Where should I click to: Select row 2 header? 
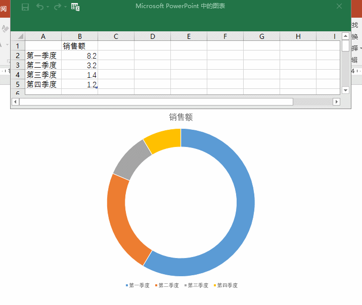(18, 56)
